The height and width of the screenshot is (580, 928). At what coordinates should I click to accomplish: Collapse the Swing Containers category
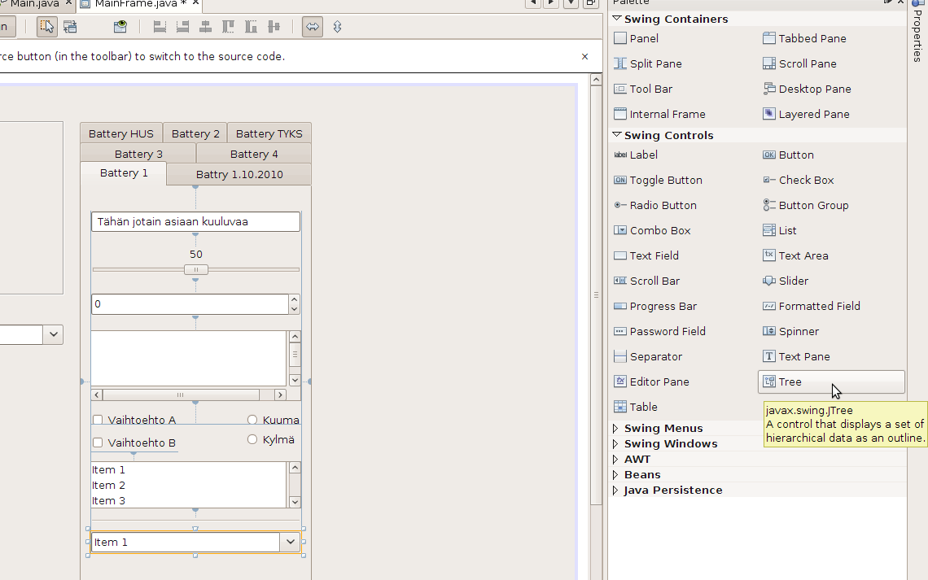click(617, 19)
